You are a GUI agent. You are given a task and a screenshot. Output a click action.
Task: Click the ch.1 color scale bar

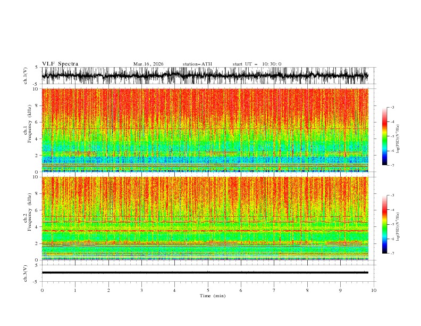[384, 136]
